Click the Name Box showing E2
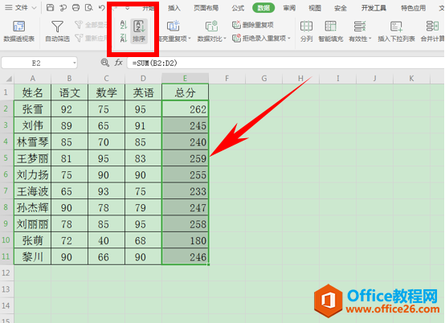The height and width of the screenshot is (323, 445). pyautogui.click(x=36, y=63)
